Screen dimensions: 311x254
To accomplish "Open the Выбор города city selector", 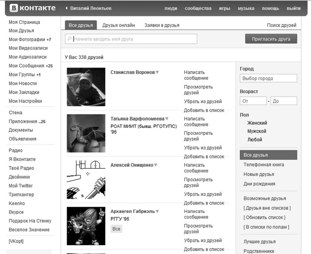I will click(x=268, y=78).
